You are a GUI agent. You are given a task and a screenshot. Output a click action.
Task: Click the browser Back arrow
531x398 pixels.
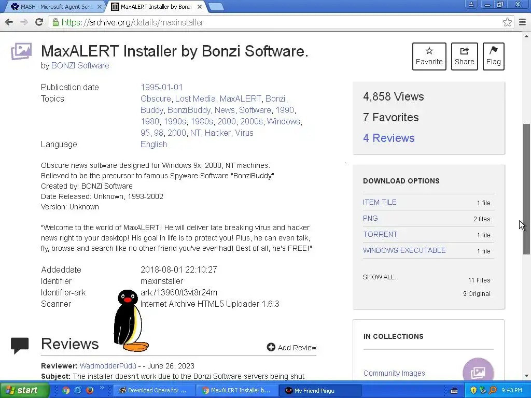[9, 22]
